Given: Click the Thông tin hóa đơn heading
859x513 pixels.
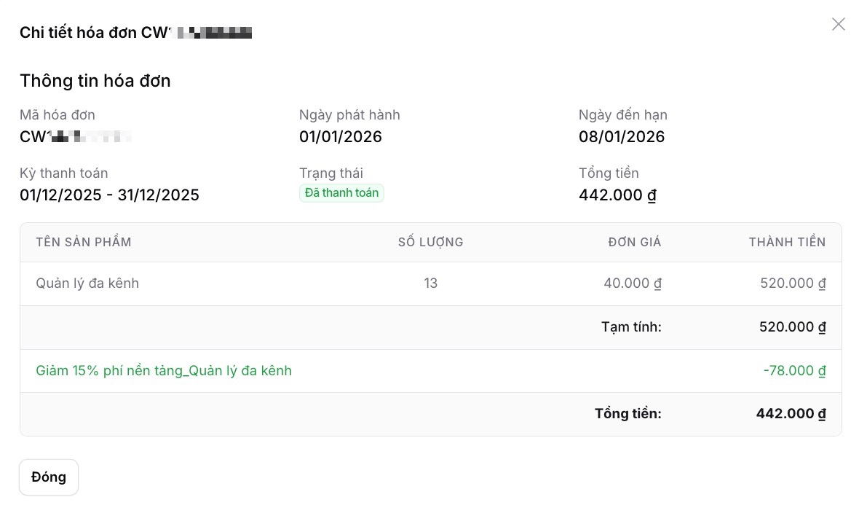Looking at the screenshot, I should tap(95, 81).
